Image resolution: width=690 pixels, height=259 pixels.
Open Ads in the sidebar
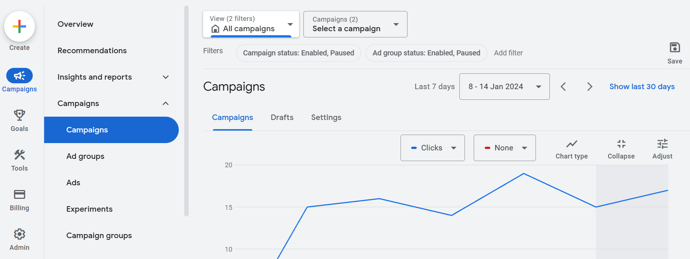pyautogui.click(x=73, y=183)
